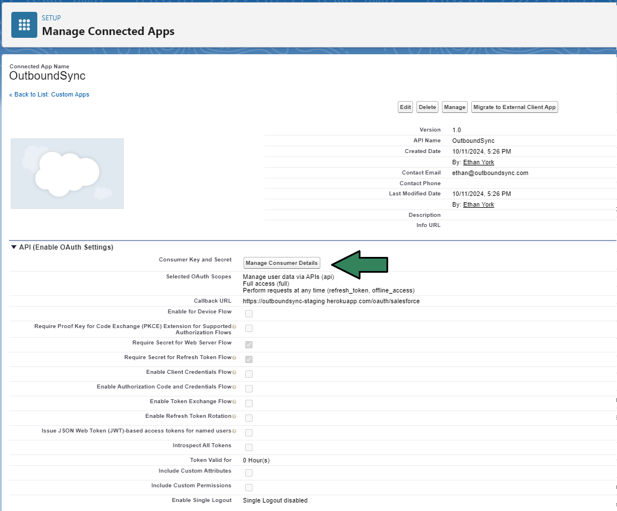This screenshot has width=617, height=511.
Task: Enable Client Credentials Flow checkbox
Action: 249,374
